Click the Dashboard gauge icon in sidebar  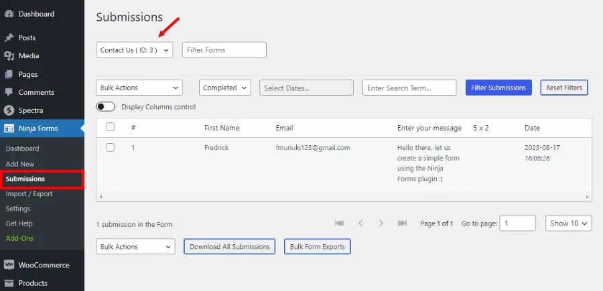(9, 14)
